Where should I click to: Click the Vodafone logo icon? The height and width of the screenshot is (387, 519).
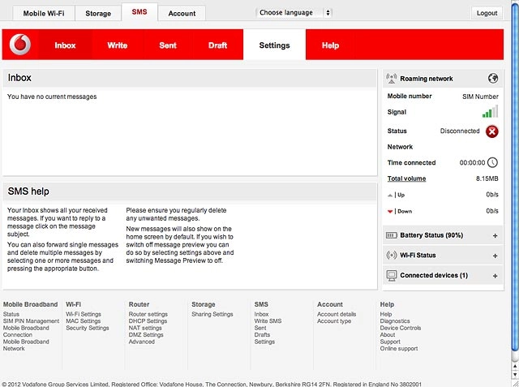[x=20, y=45]
